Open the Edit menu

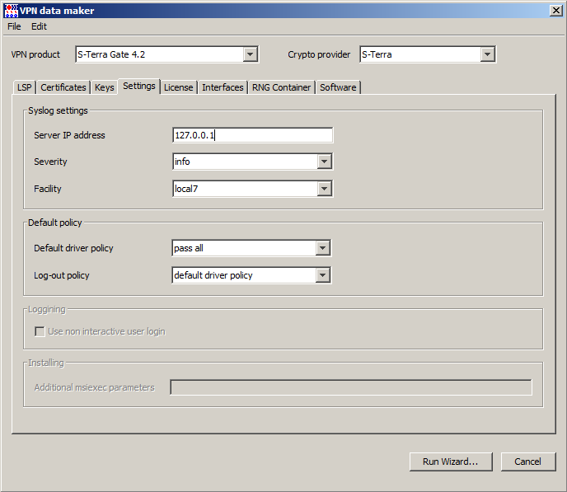click(39, 26)
